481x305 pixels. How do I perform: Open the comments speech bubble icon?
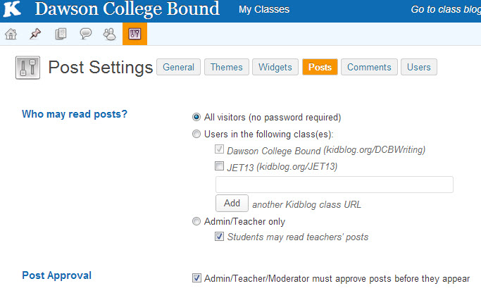point(86,34)
